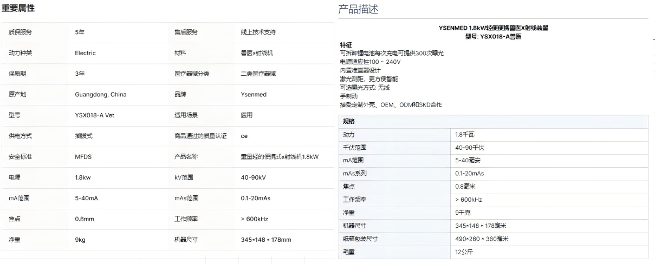
Task: Click the 345*148 * 178mm size value
Action: [266, 240]
